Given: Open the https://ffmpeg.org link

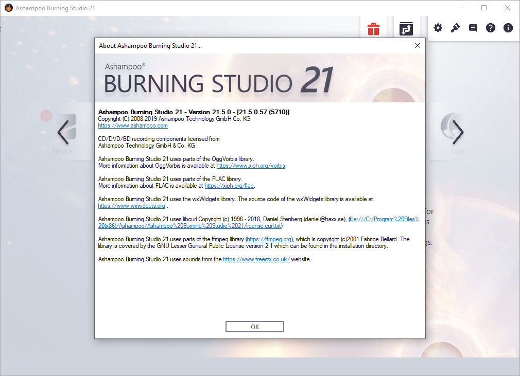Looking at the screenshot, I should pos(269,239).
